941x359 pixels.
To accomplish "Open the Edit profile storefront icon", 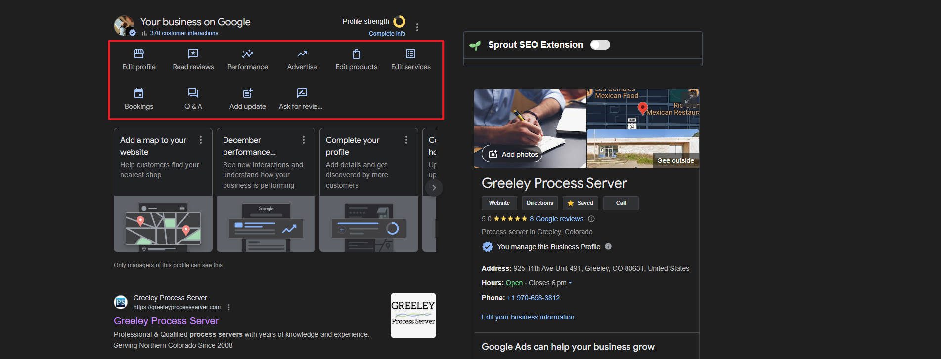I will click(x=139, y=54).
